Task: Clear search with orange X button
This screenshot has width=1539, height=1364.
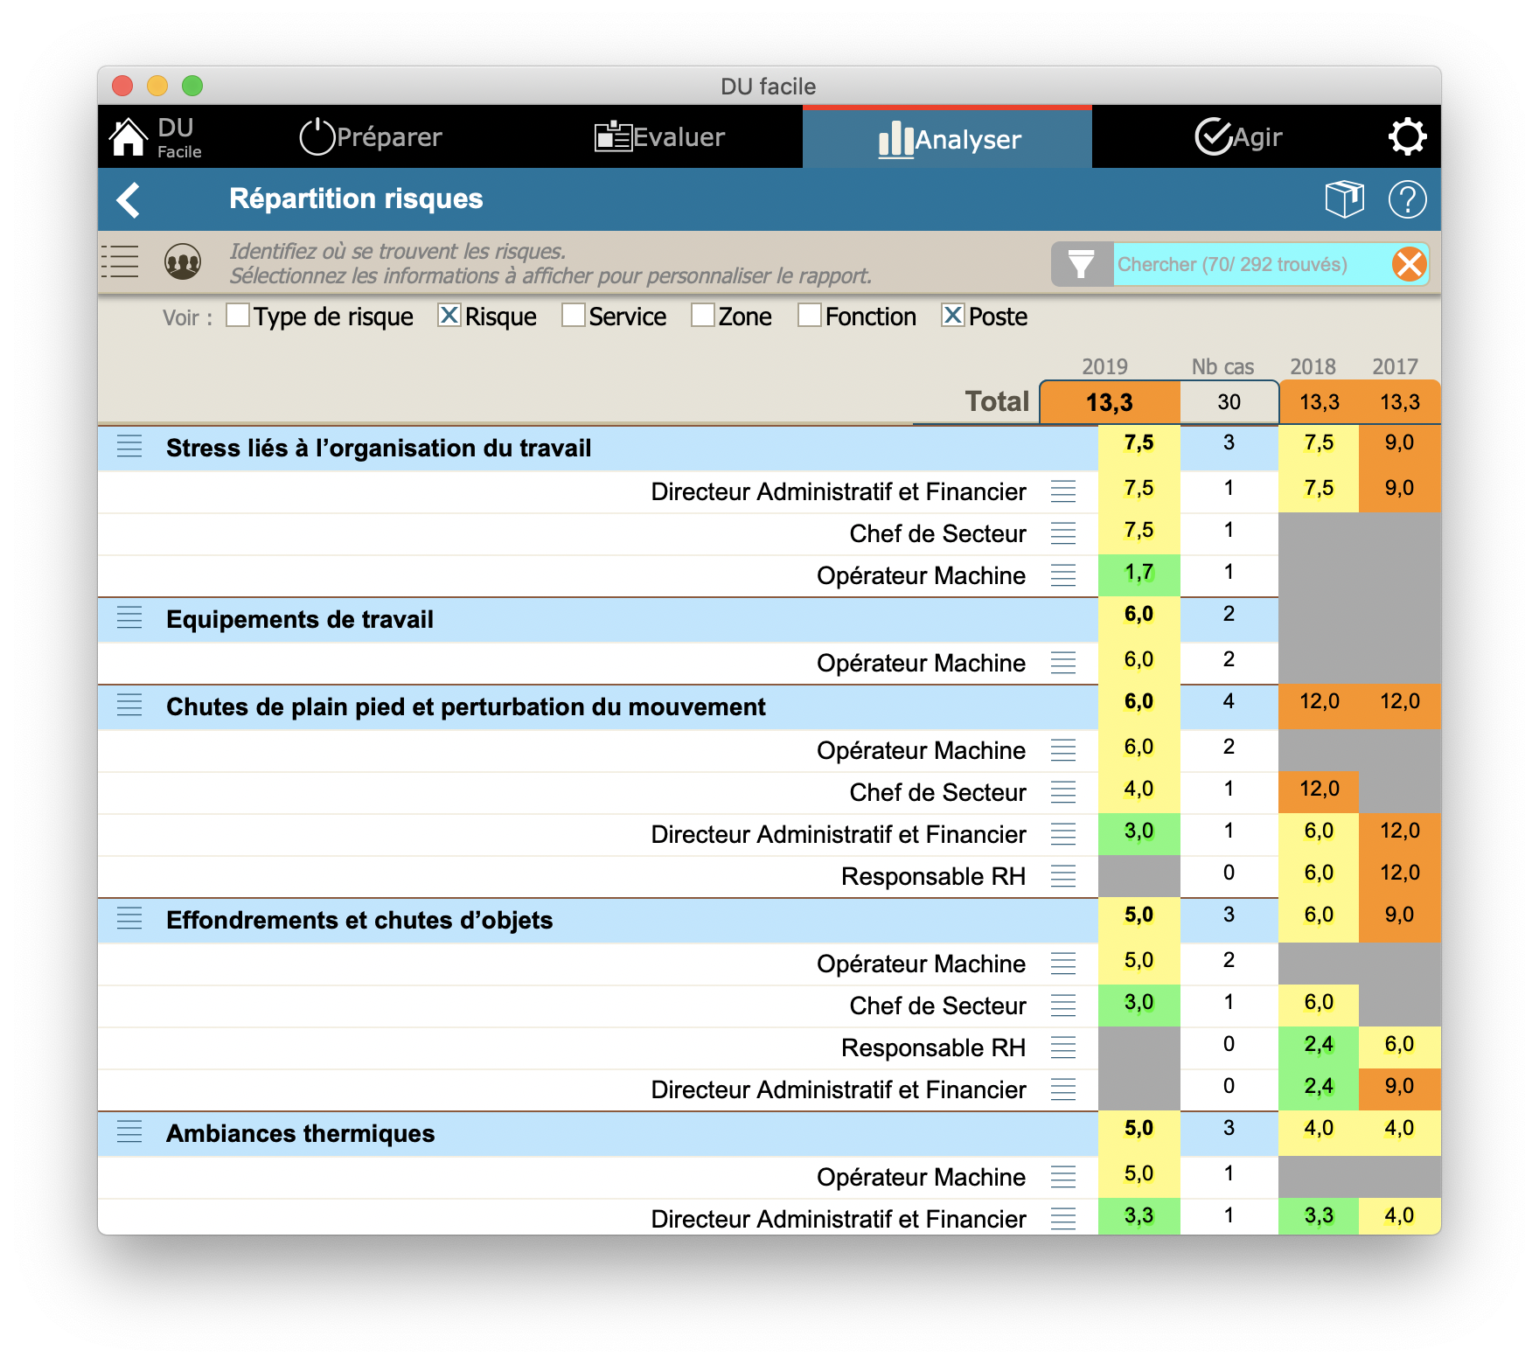Action: (1409, 264)
